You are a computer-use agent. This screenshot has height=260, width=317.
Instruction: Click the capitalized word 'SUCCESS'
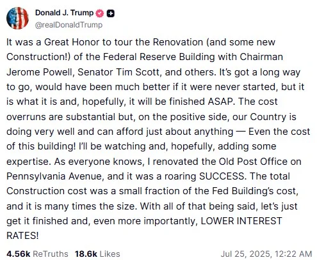click(222, 176)
